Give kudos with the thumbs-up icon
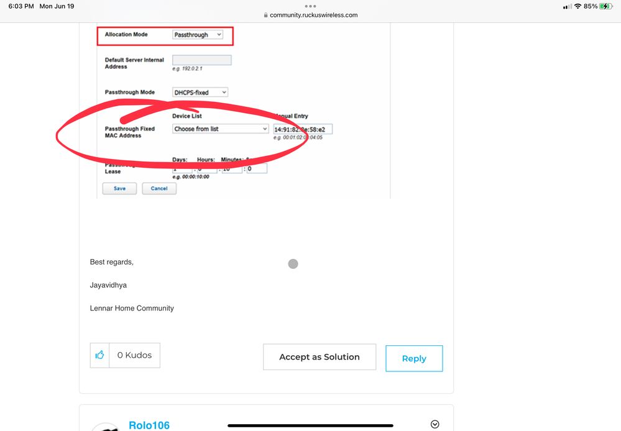 click(x=99, y=355)
